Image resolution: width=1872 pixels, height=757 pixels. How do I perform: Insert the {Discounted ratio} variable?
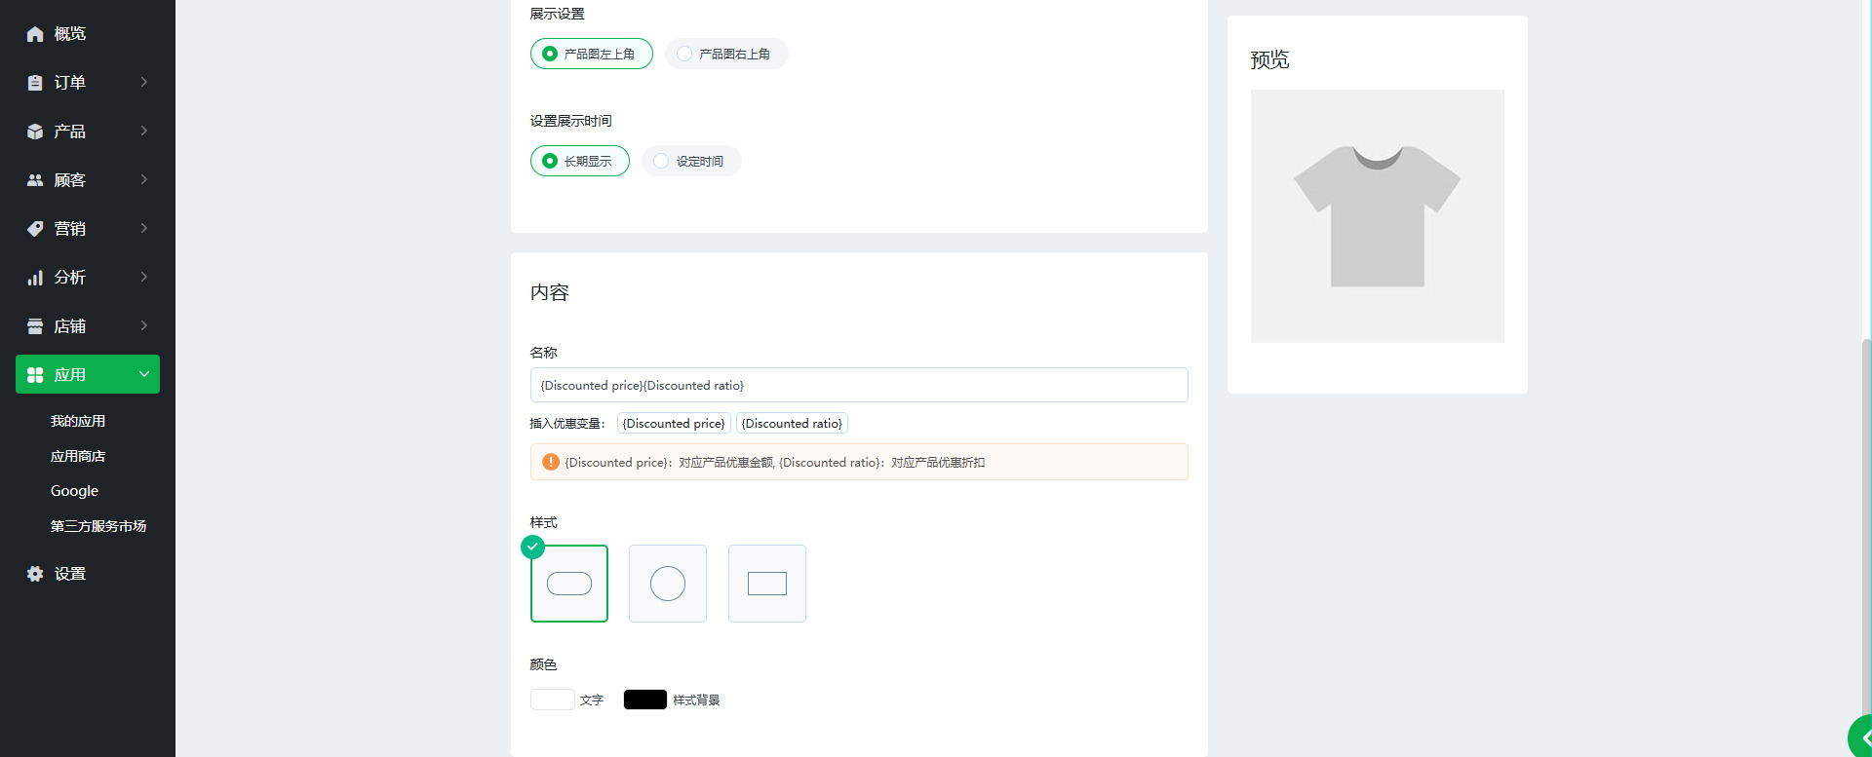[792, 423]
